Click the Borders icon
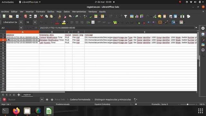The width and height of the screenshot is (206, 116). click(160, 22)
